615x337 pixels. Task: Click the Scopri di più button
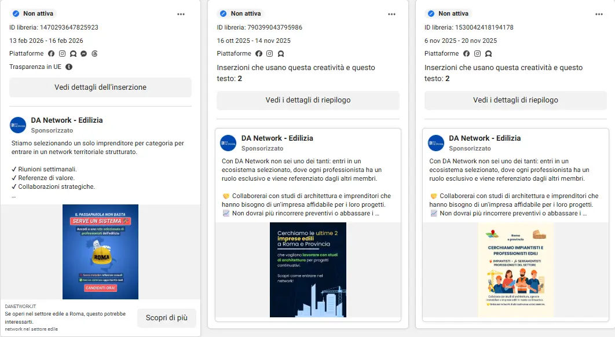167,318
